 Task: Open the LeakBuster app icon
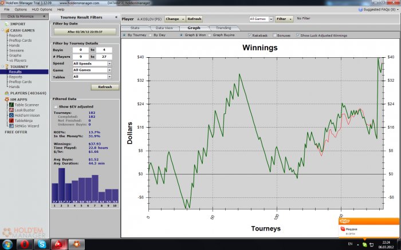tap(11, 110)
